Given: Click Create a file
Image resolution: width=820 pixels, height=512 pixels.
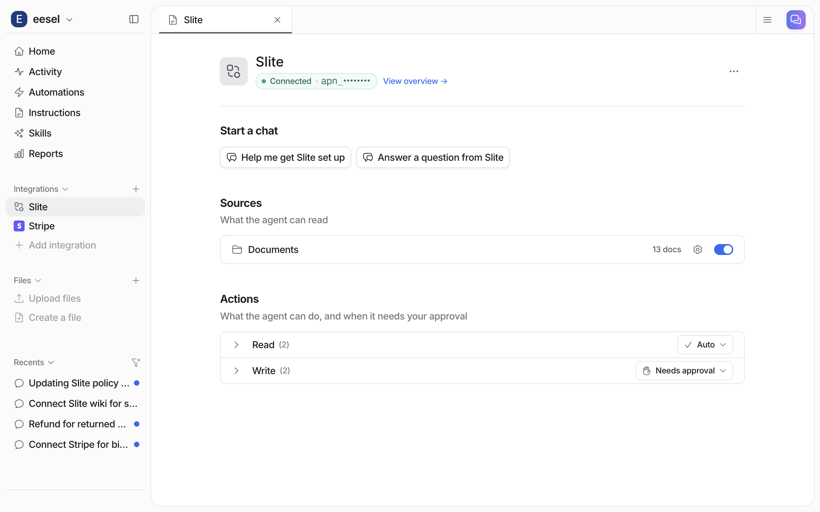Looking at the screenshot, I should [75, 317].
